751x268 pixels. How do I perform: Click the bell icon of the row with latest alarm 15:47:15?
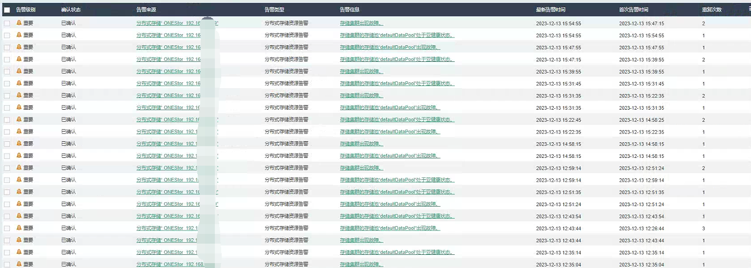pos(19,59)
